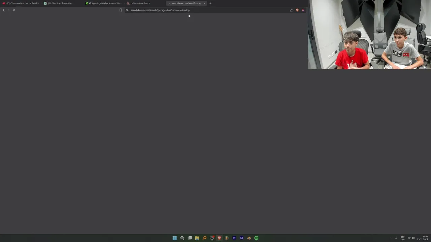Open the clock showing 19:08

[x=423, y=238]
